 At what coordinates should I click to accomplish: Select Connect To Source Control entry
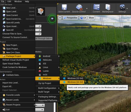pyautogui.click(x=18, y=37)
